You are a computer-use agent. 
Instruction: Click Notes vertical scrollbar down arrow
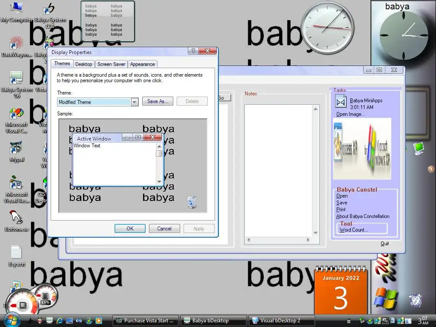(316, 233)
